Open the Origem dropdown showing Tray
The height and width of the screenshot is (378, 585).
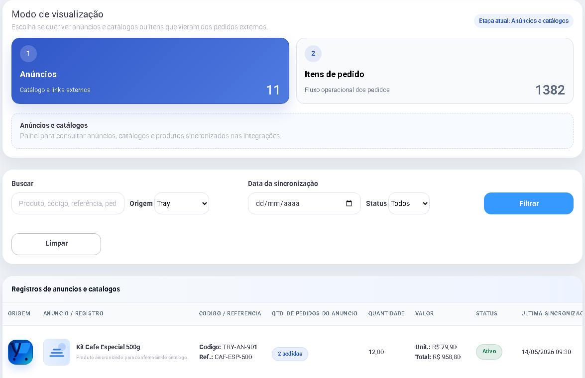tap(182, 203)
